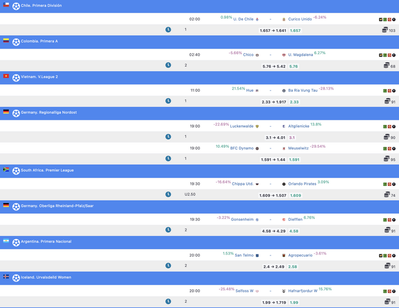Click the 21.54% value beside Hue
This screenshot has width=399, height=308.
pos(238,88)
